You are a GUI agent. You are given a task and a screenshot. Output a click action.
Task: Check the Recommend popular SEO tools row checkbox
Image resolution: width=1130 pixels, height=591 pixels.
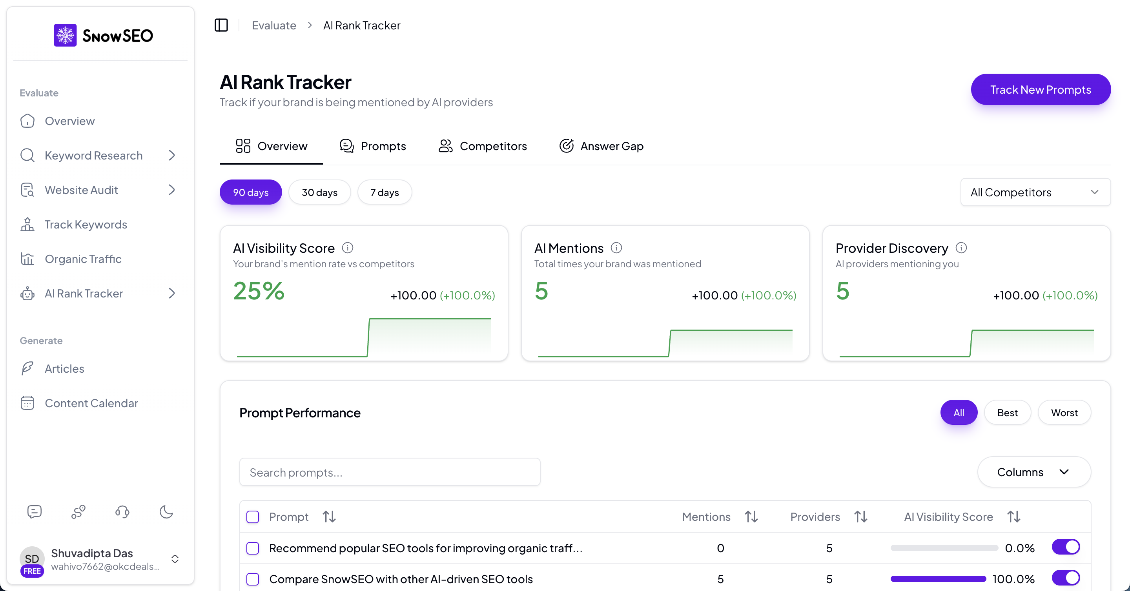(253, 548)
